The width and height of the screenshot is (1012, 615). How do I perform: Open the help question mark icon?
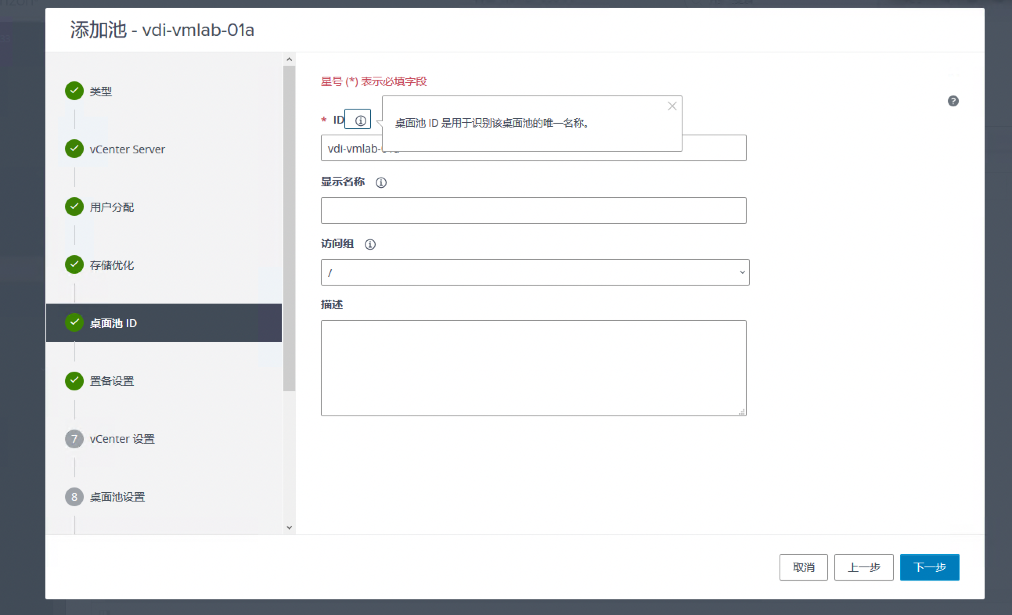(953, 101)
